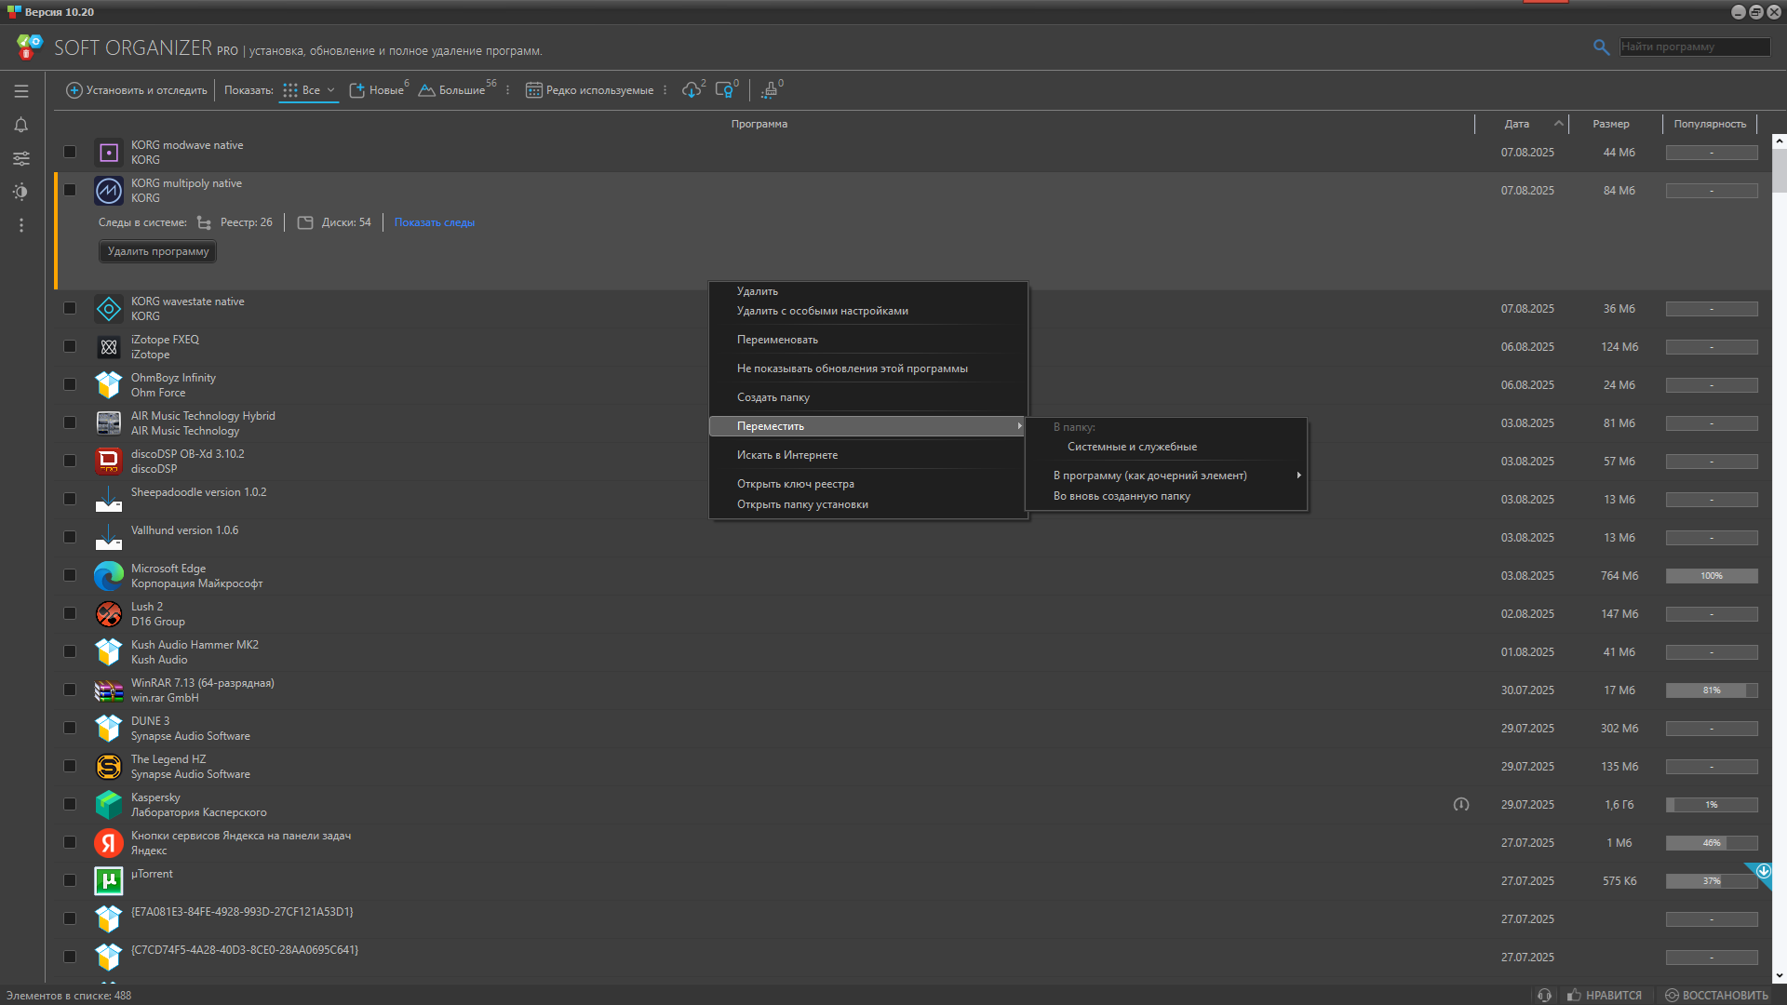
Task: Tick the KORG multipoly native checkbox
Action: coord(70,190)
